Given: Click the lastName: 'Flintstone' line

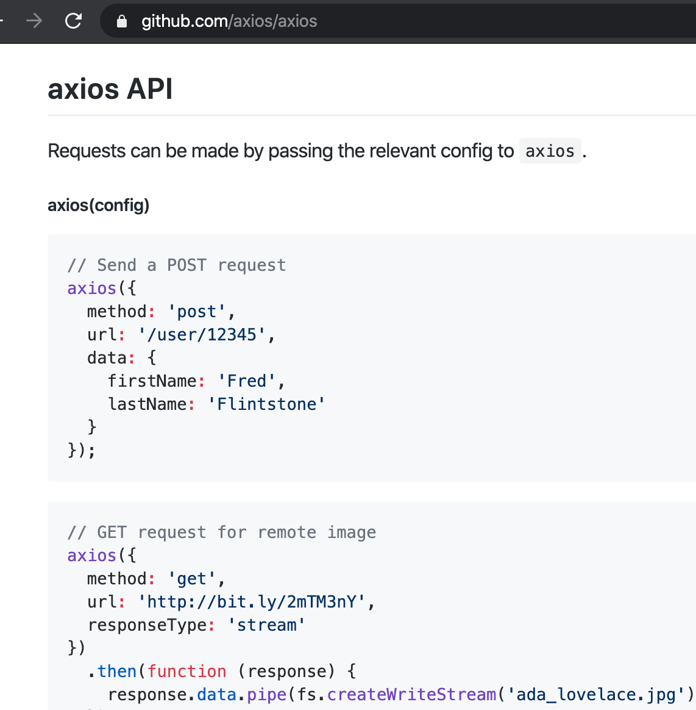Looking at the screenshot, I should click(x=216, y=404).
